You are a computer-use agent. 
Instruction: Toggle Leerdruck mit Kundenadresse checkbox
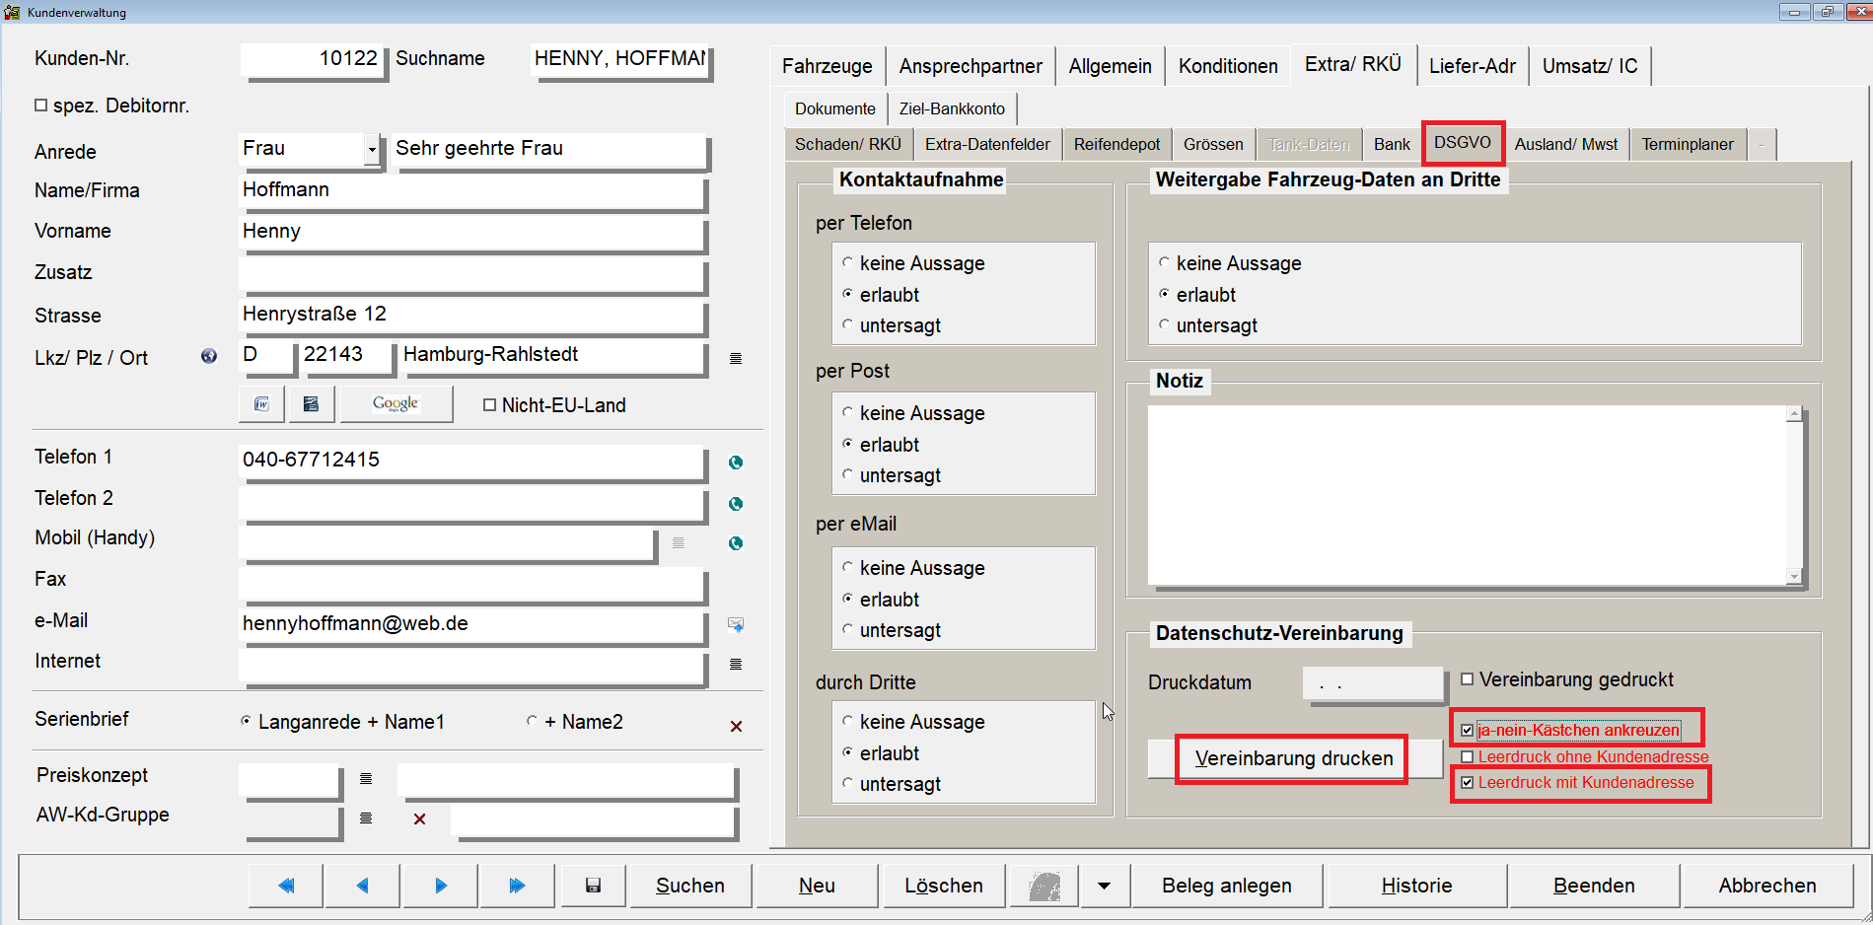tap(1467, 782)
